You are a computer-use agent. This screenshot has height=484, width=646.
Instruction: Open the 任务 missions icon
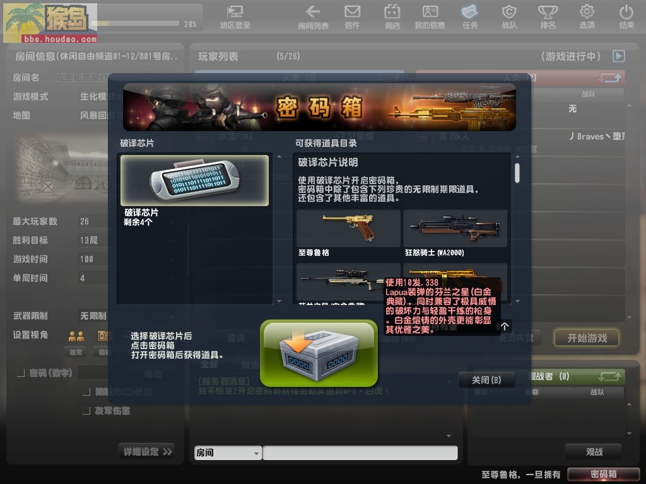click(469, 17)
